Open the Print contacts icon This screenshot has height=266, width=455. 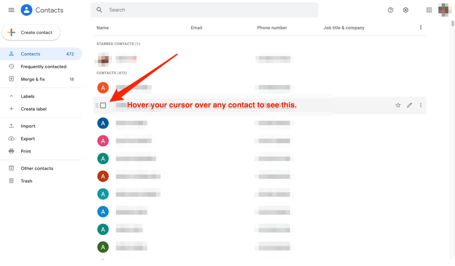[11, 151]
